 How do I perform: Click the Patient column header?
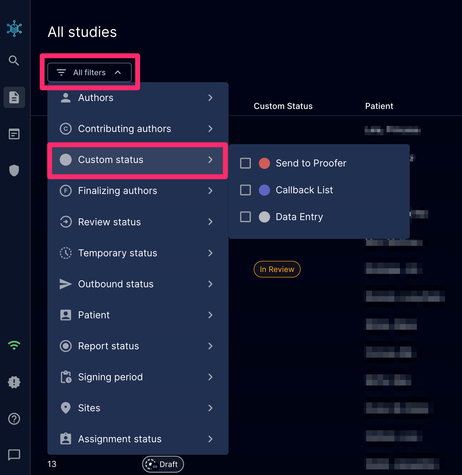379,106
